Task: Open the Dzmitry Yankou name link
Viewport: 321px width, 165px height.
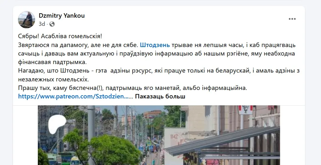Action: (62, 15)
